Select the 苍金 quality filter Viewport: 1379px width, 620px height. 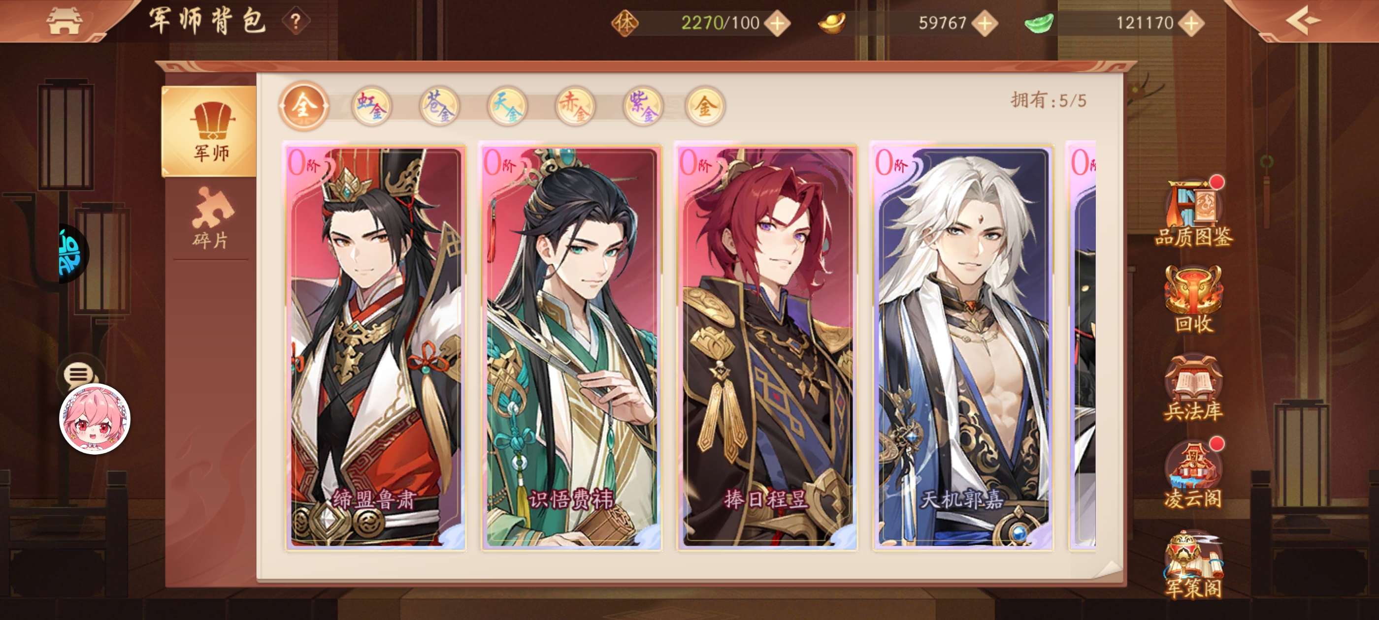coord(439,106)
